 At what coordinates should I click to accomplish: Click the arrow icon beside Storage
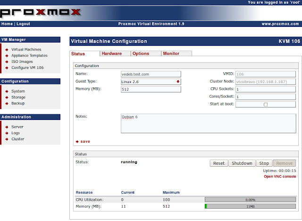point(7,97)
